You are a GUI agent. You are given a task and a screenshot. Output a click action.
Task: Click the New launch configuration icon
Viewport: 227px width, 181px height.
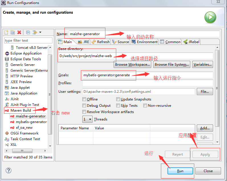point(6,32)
